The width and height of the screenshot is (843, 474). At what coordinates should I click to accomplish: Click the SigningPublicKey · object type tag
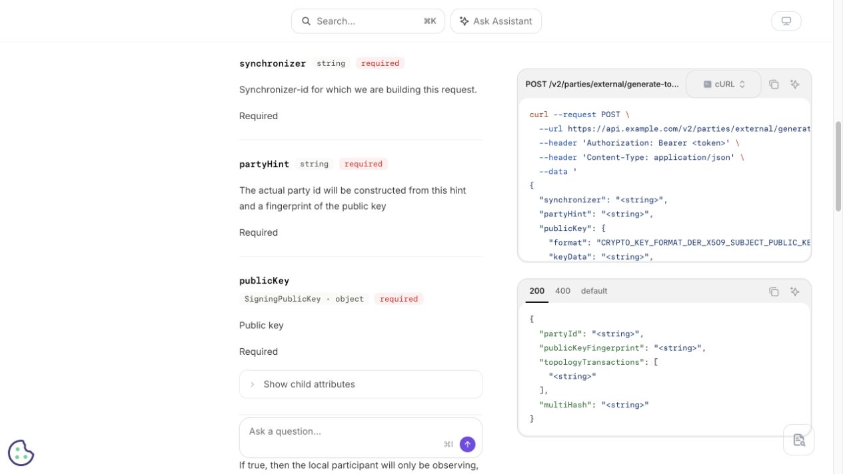304,299
